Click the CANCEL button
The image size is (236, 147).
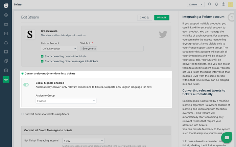tap(144, 17)
